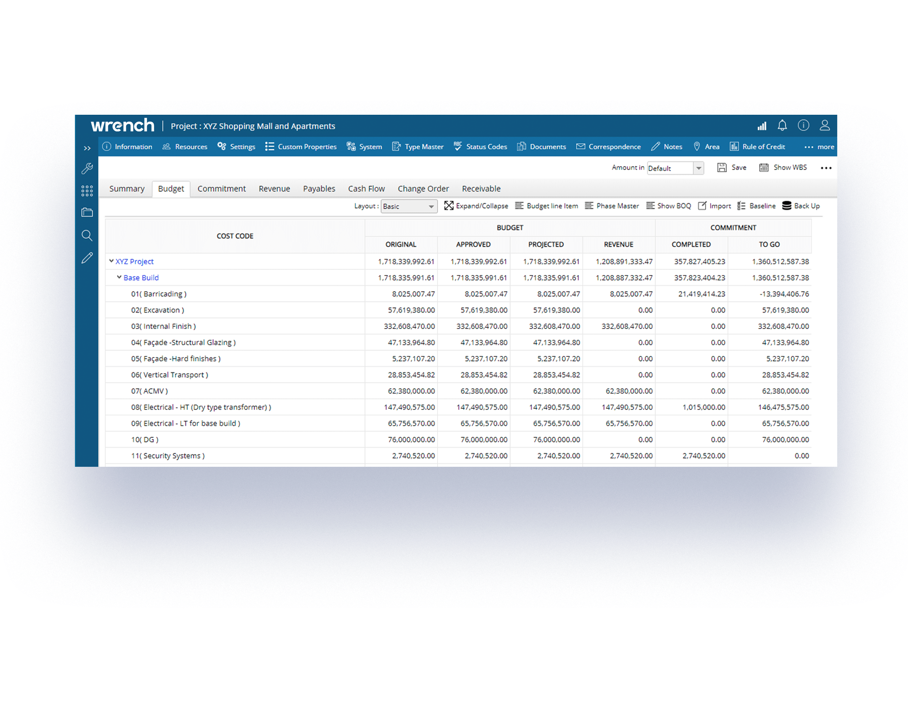Open Rule of Credit in the toolbar
Screen dimensions: 908x720
pos(757,147)
